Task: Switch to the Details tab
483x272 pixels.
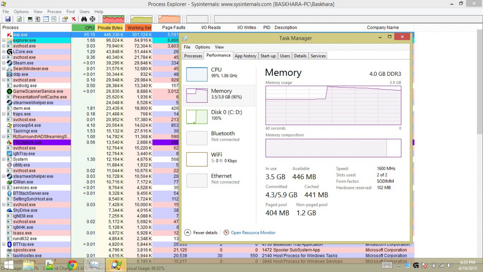Action: point(300,56)
